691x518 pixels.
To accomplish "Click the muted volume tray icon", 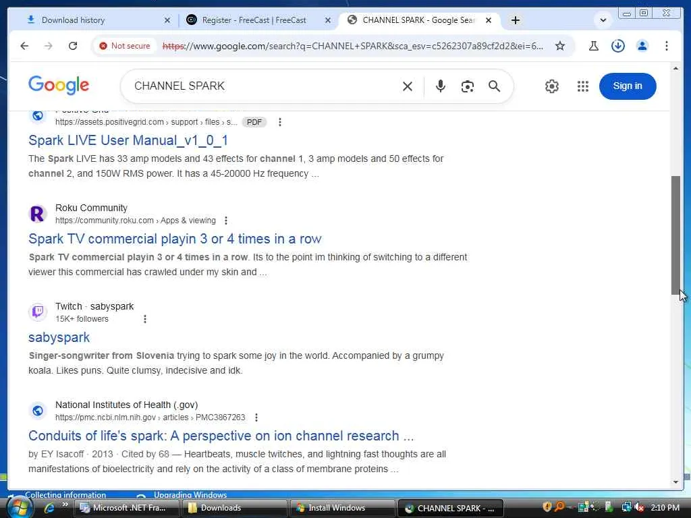I will coord(639,508).
